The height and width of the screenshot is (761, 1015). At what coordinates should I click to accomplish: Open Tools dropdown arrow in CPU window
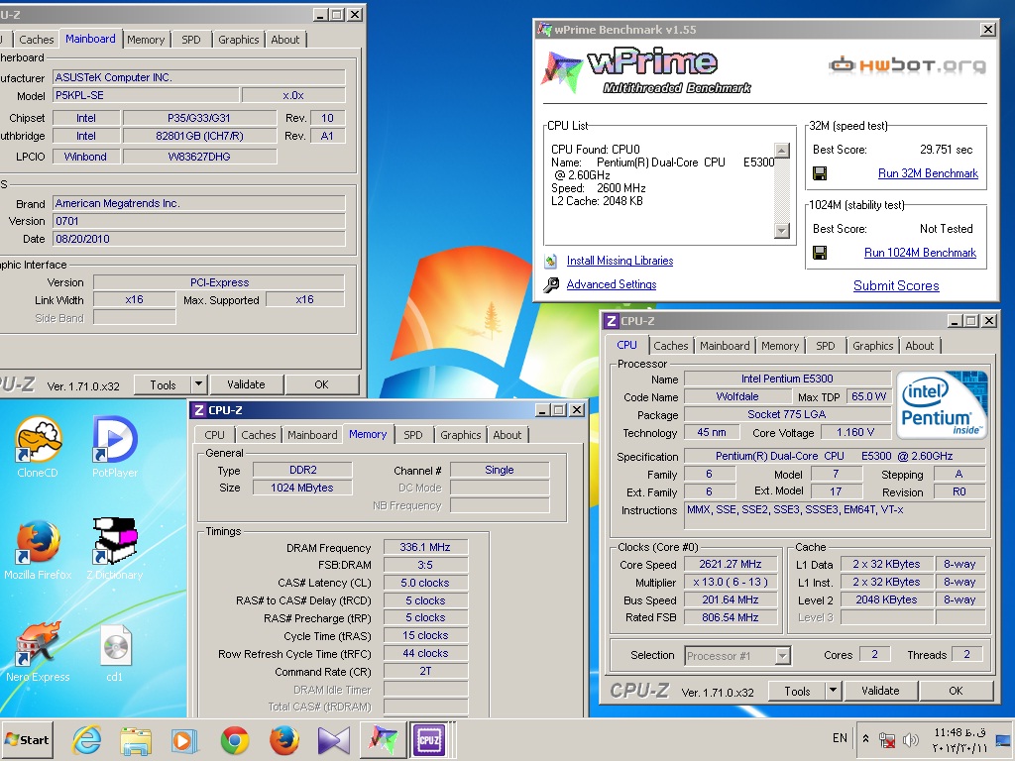(833, 691)
